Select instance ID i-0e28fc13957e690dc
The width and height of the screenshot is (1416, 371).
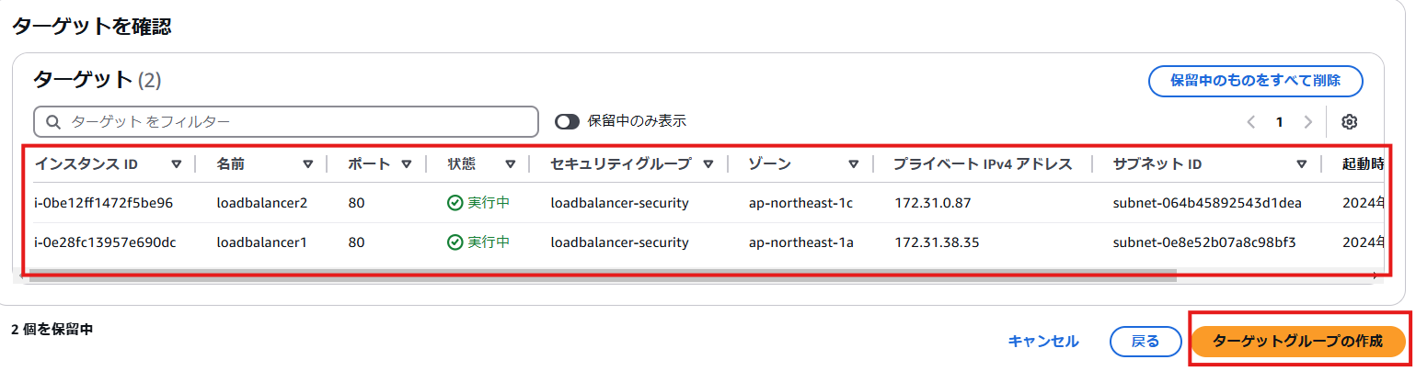105,242
